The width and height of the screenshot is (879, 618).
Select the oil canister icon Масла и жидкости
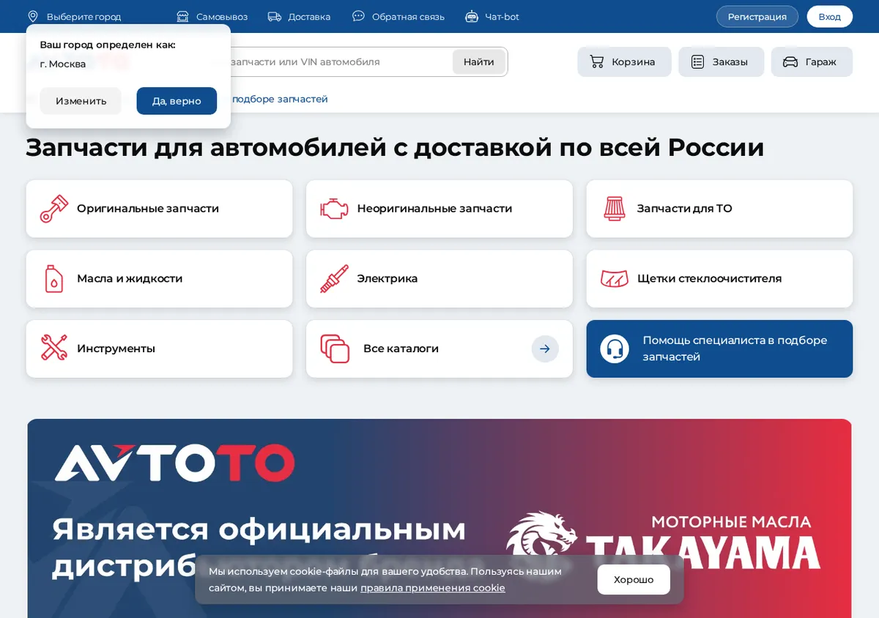point(53,279)
